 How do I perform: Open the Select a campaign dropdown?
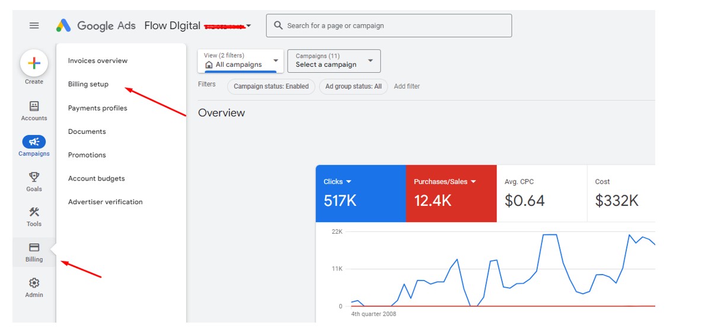pyautogui.click(x=334, y=60)
